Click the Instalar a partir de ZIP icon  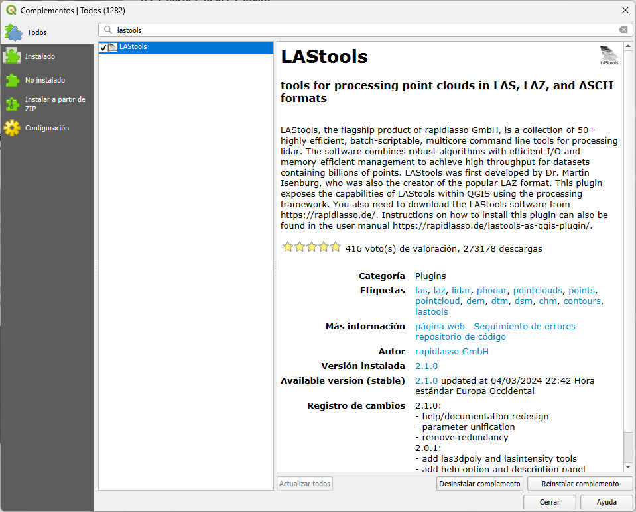tap(13, 104)
